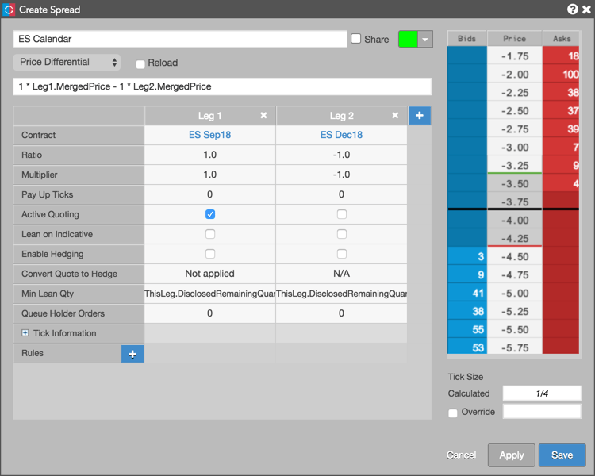
Task: Click the spread formula input field
Action: tap(222, 86)
